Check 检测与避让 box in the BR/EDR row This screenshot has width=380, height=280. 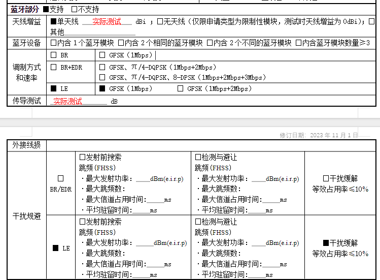pyautogui.click(x=198, y=158)
